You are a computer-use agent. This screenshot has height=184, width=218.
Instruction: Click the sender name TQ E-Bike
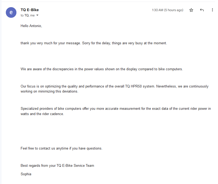click(x=30, y=10)
